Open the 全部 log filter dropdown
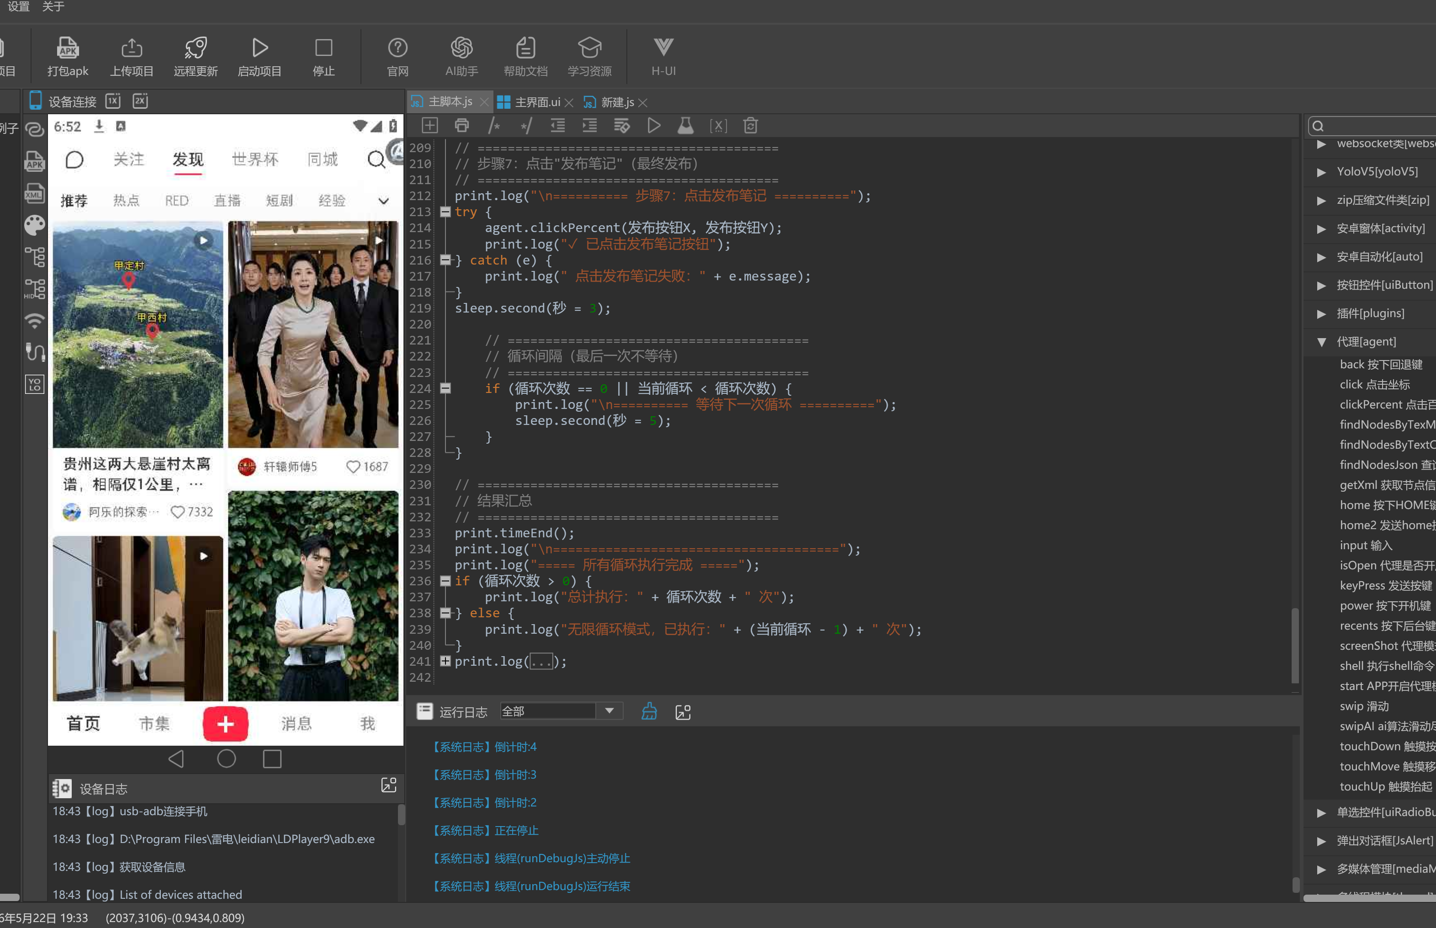1436x928 pixels. [561, 711]
